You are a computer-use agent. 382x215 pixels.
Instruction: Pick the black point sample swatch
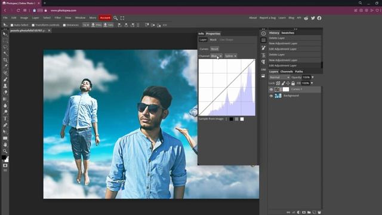pyautogui.click(x=231, y=119)
